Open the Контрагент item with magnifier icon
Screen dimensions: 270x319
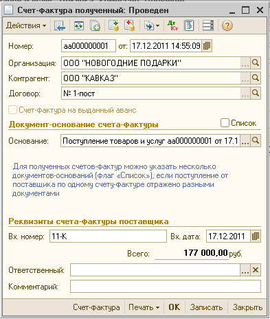[x=256, y=78]
